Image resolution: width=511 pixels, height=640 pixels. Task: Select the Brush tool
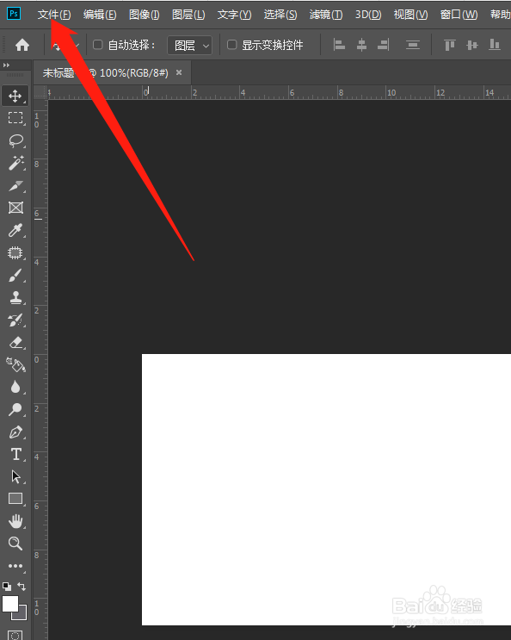tap(15, 276)
